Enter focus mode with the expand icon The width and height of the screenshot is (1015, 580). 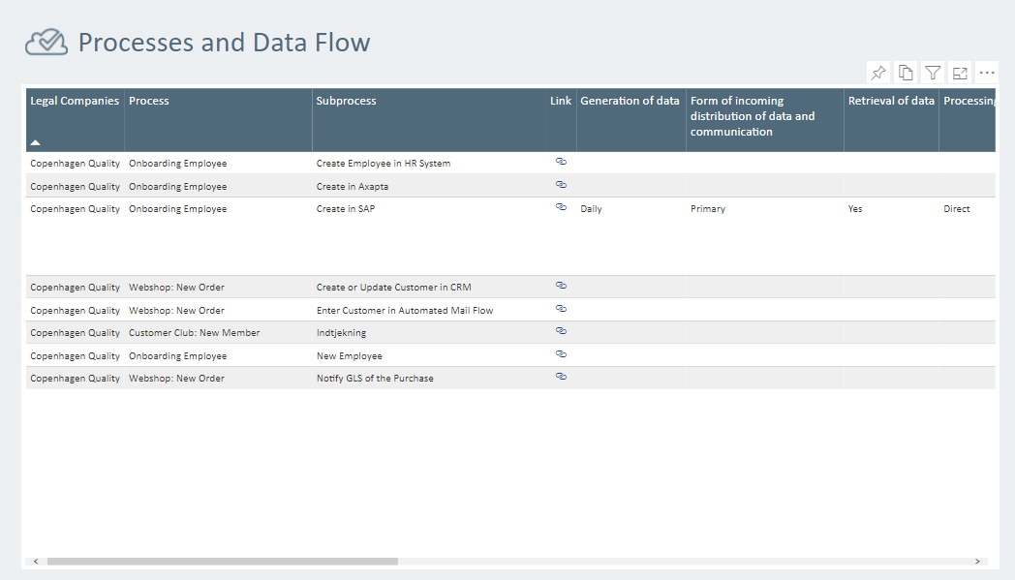click(x=960, y=73)
